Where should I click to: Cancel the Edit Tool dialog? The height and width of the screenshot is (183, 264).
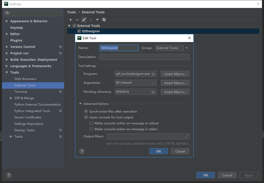(x=180, y=151)
